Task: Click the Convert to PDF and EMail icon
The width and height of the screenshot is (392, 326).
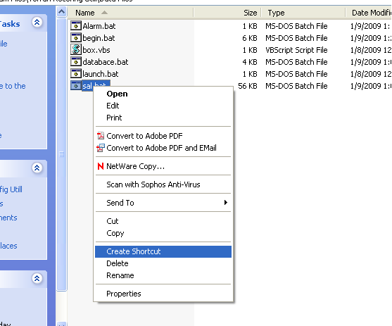Action: coord(101,148)
